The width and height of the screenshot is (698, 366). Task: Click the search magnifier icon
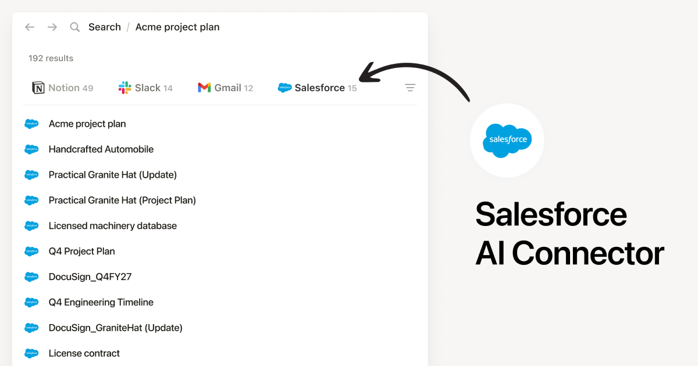click(74, 27)
